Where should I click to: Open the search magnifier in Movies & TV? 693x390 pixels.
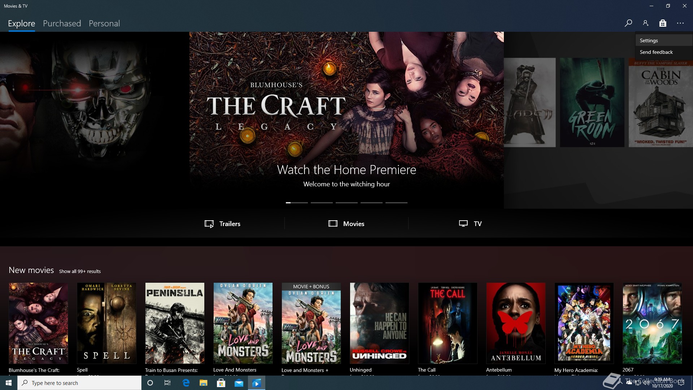pyautogui.click(x=628, y=23)
